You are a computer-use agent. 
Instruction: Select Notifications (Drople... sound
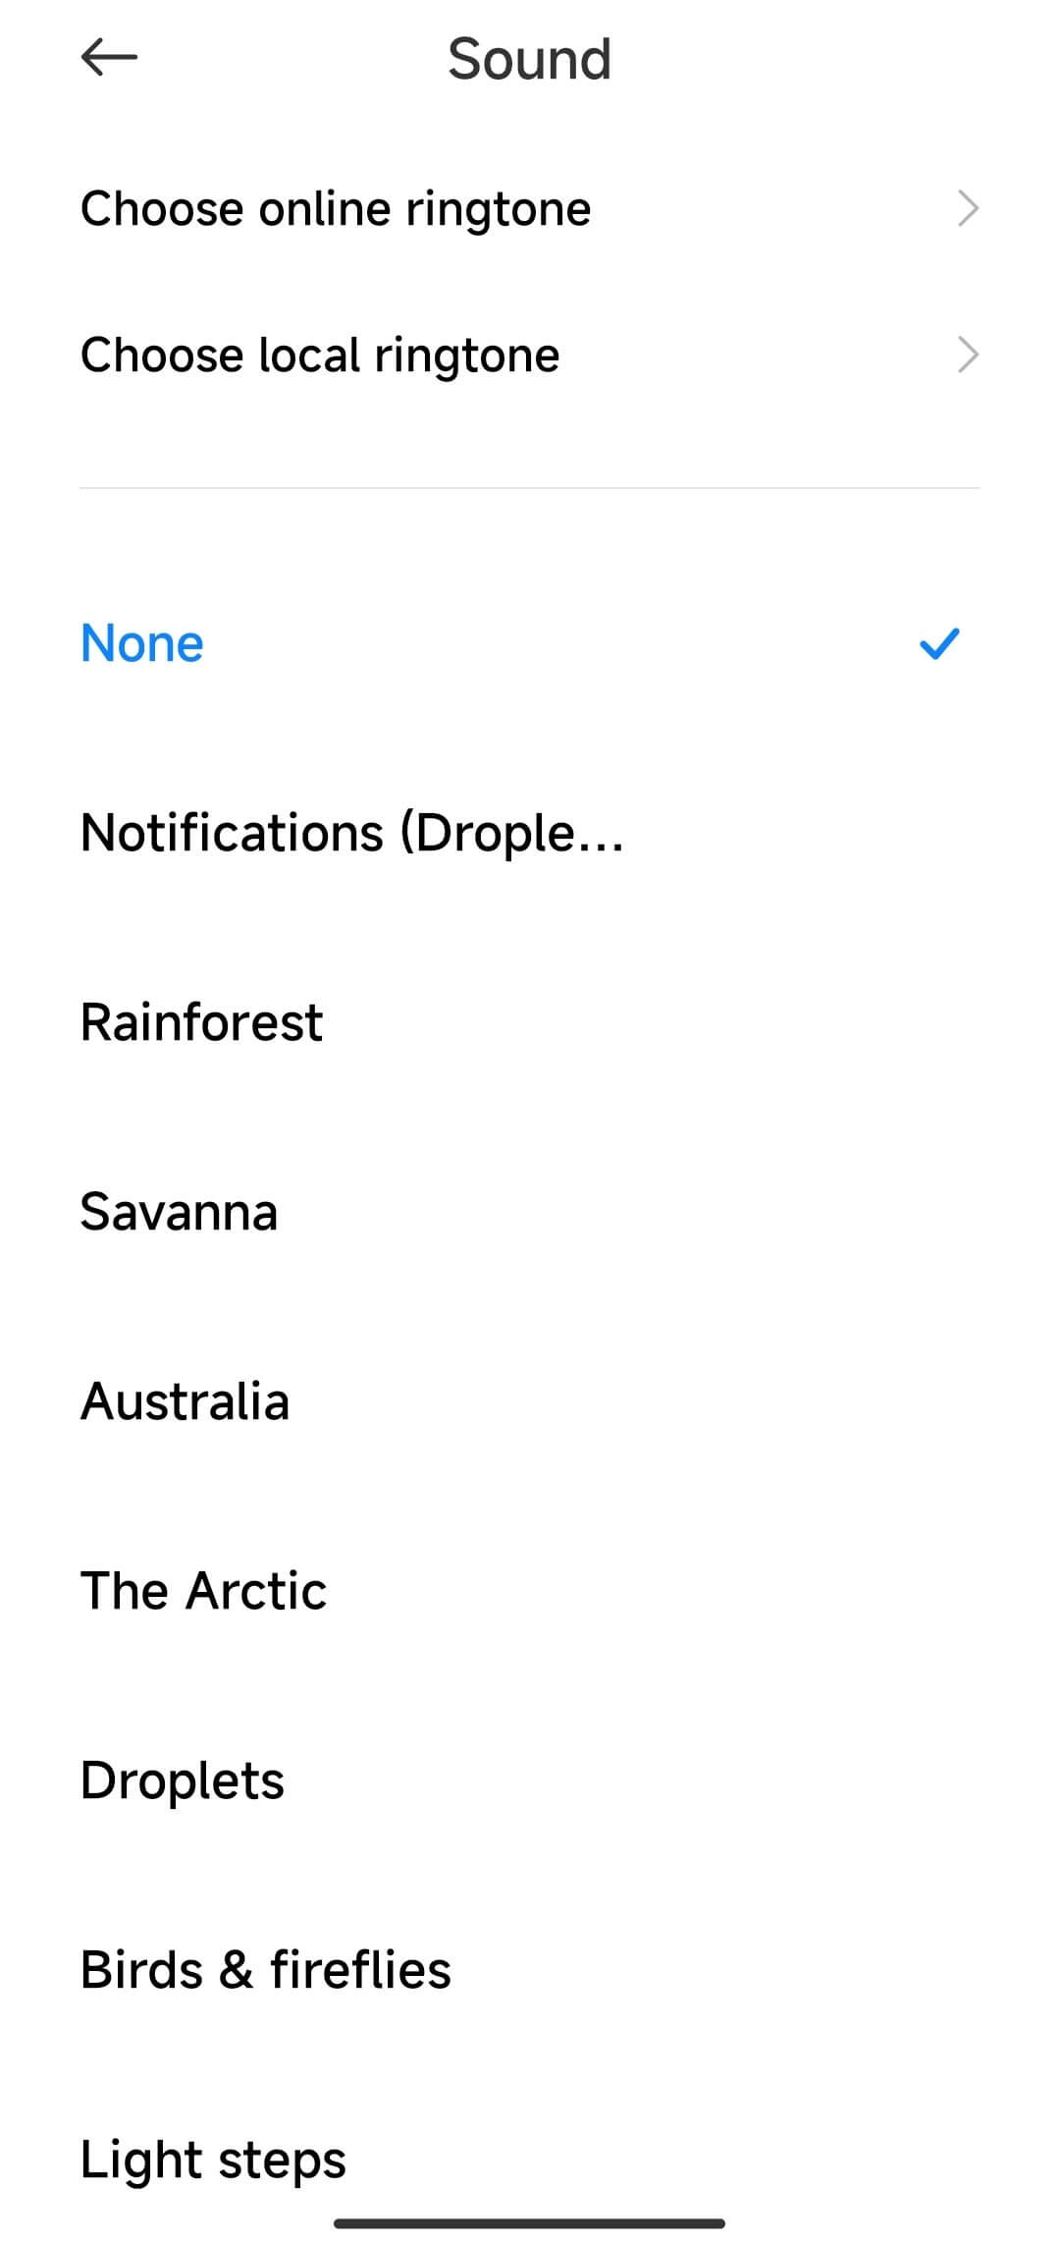click(x=530, y=834)
